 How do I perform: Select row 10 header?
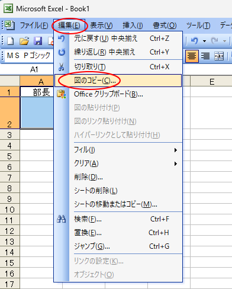[x=9, y=209]
